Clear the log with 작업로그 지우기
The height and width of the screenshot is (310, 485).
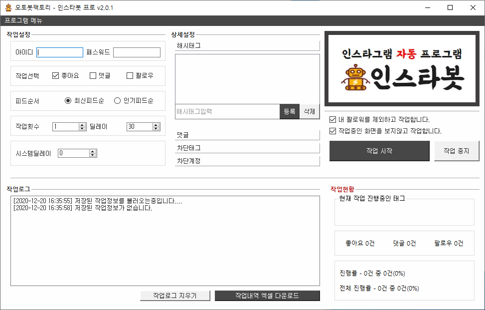click(x=175, y=296)
